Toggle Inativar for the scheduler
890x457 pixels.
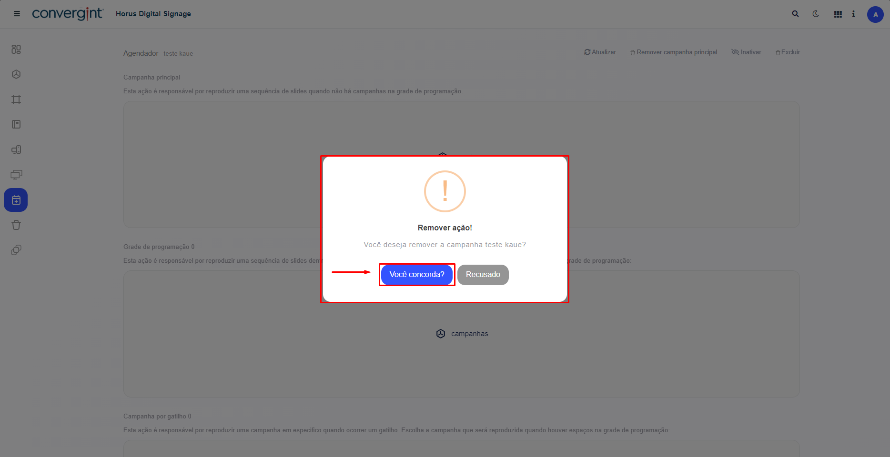(x=747, y=52)
